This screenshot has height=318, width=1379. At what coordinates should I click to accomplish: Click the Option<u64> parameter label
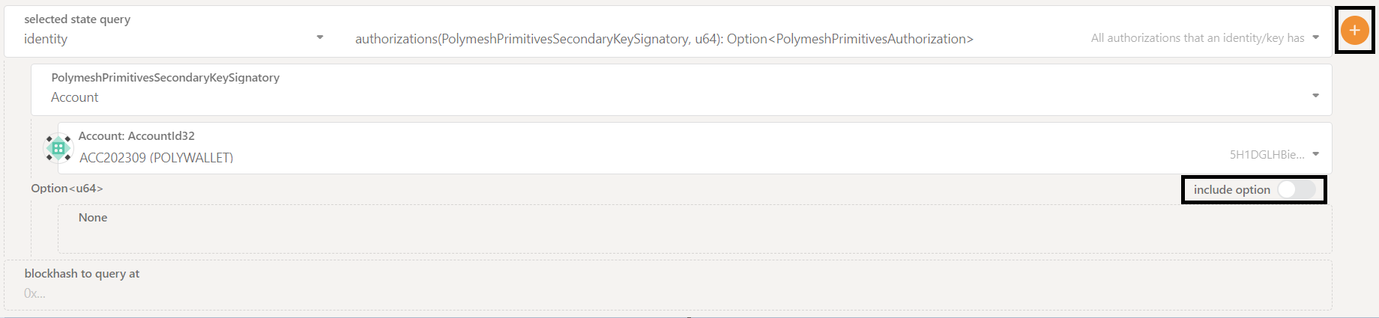pos(67,189)
